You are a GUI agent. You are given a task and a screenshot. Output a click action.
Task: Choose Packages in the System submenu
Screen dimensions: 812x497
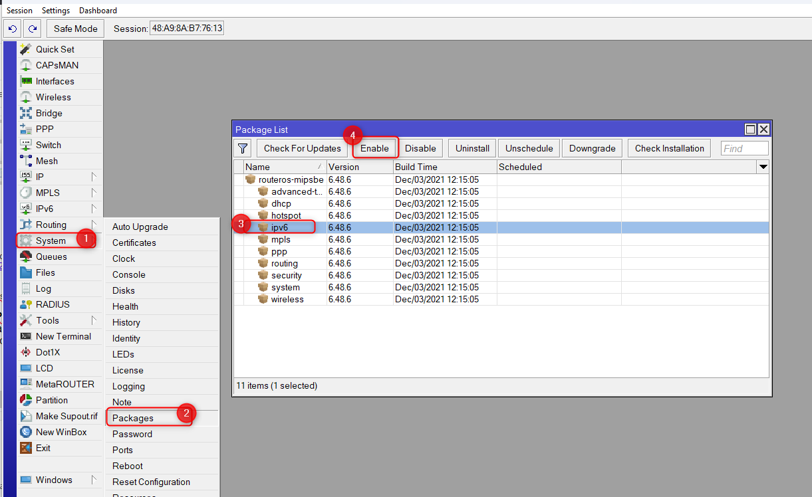tap(133, 418)
